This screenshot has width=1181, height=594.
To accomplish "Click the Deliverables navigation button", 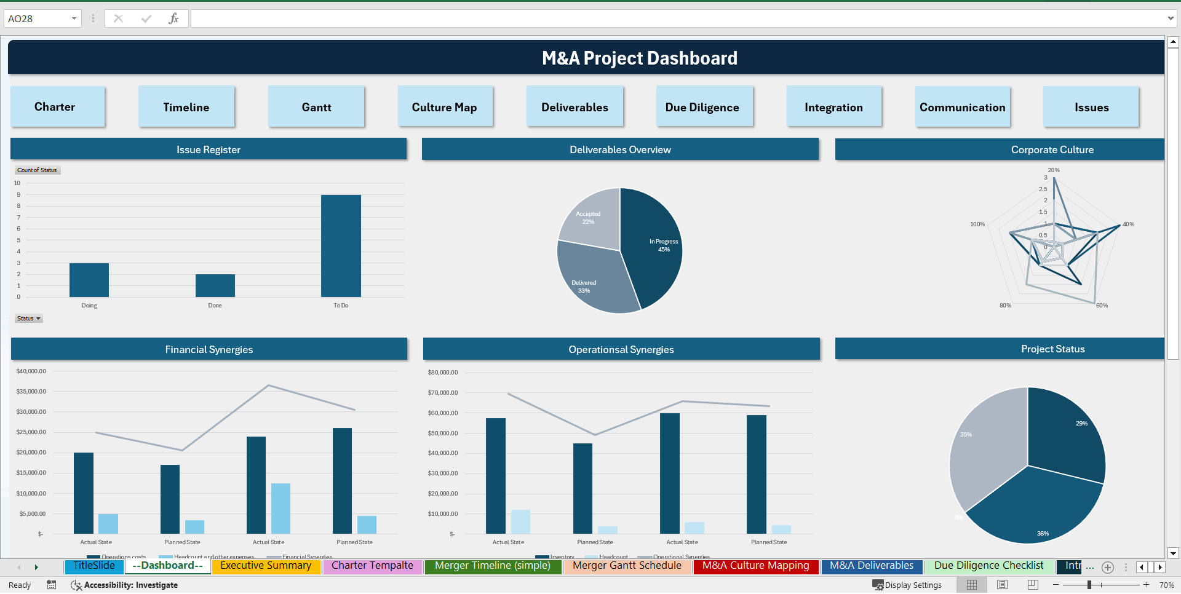I will tap(575, 106).
